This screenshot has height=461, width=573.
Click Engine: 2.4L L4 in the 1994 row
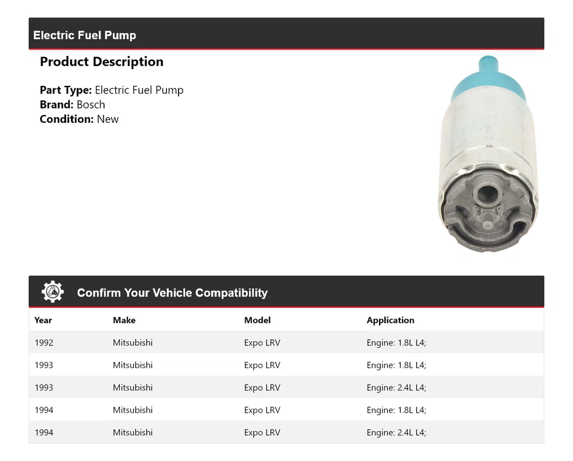tap(396, 432)
